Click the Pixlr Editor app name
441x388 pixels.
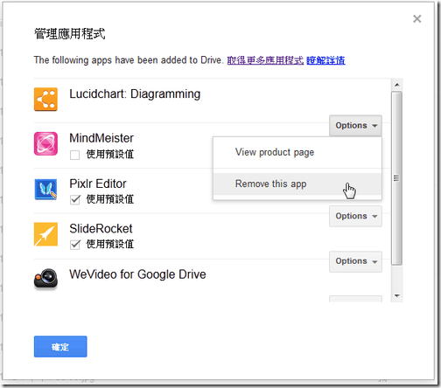98,184
